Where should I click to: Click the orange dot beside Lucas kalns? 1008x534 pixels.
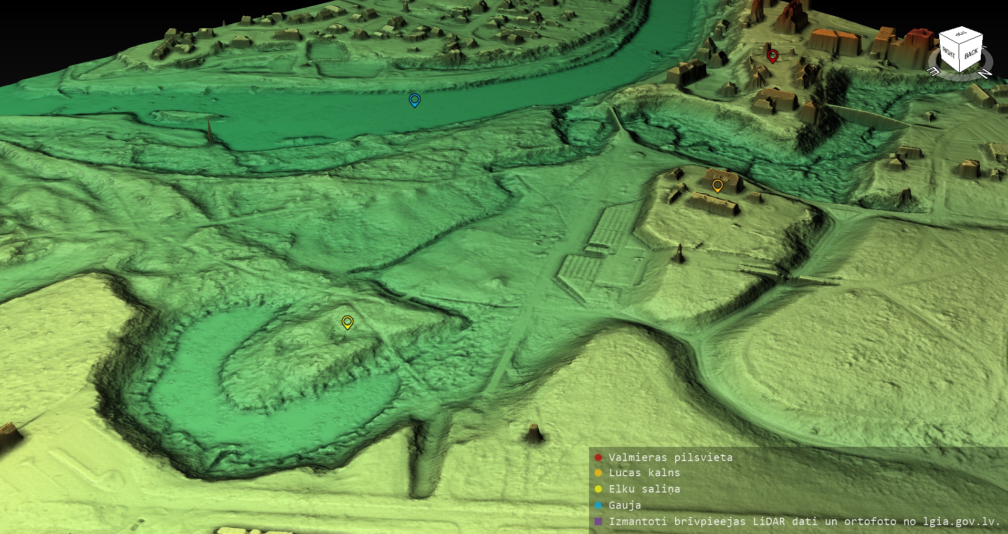598,473
